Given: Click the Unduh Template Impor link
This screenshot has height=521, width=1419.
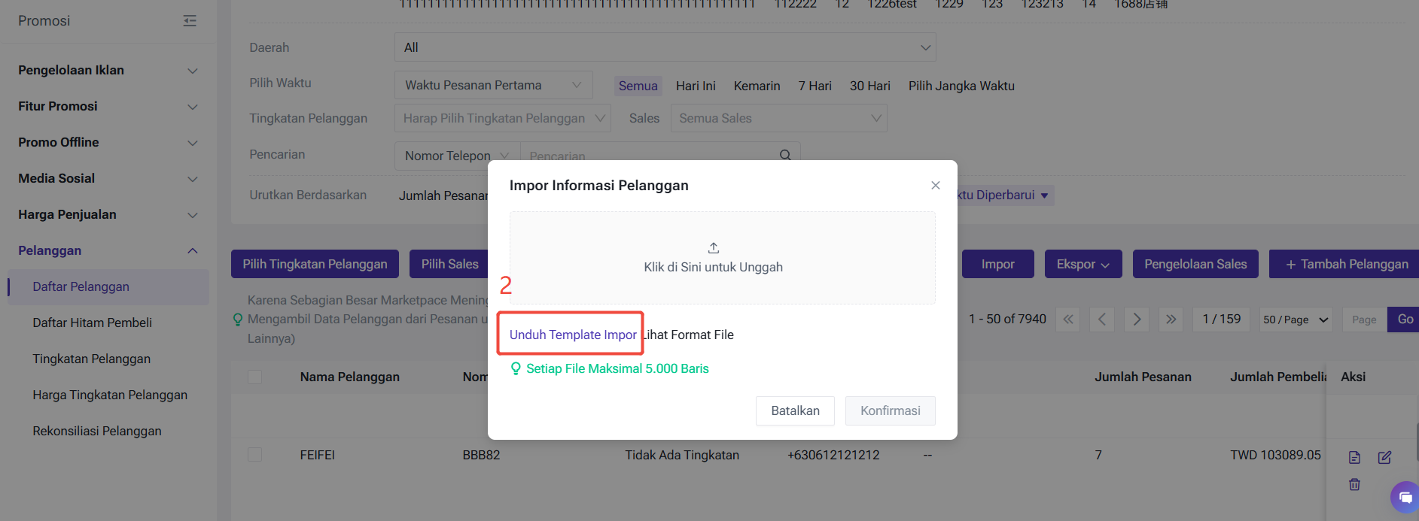Looking at the screenshot, I should point(573,335).
